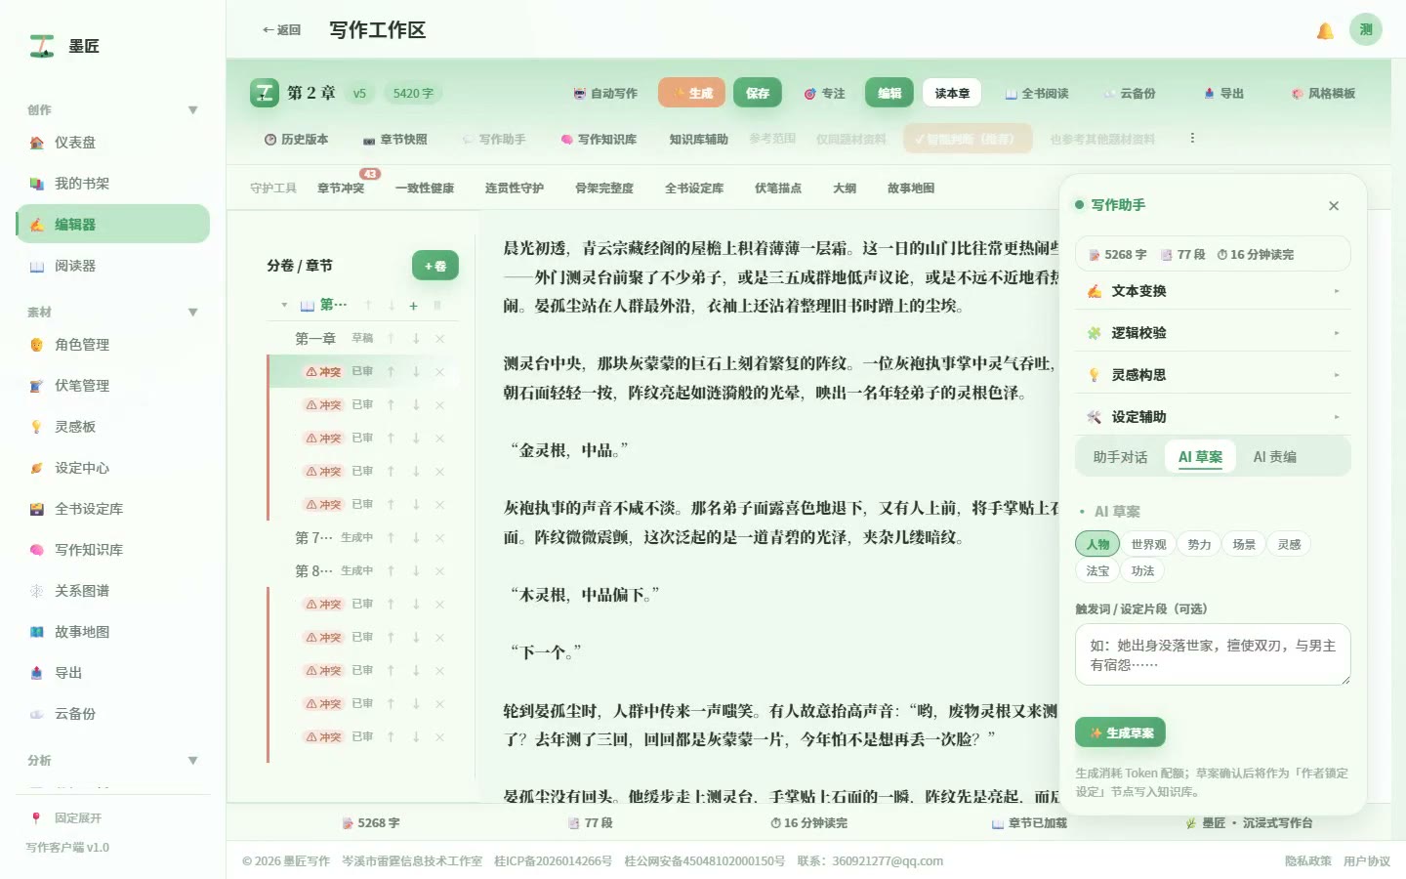Image resolution: width=1406 pixels, height=879 pixels.
Task: Start 自动写作 auto writing
Action: pyautogui.click(x=605, y=94)
